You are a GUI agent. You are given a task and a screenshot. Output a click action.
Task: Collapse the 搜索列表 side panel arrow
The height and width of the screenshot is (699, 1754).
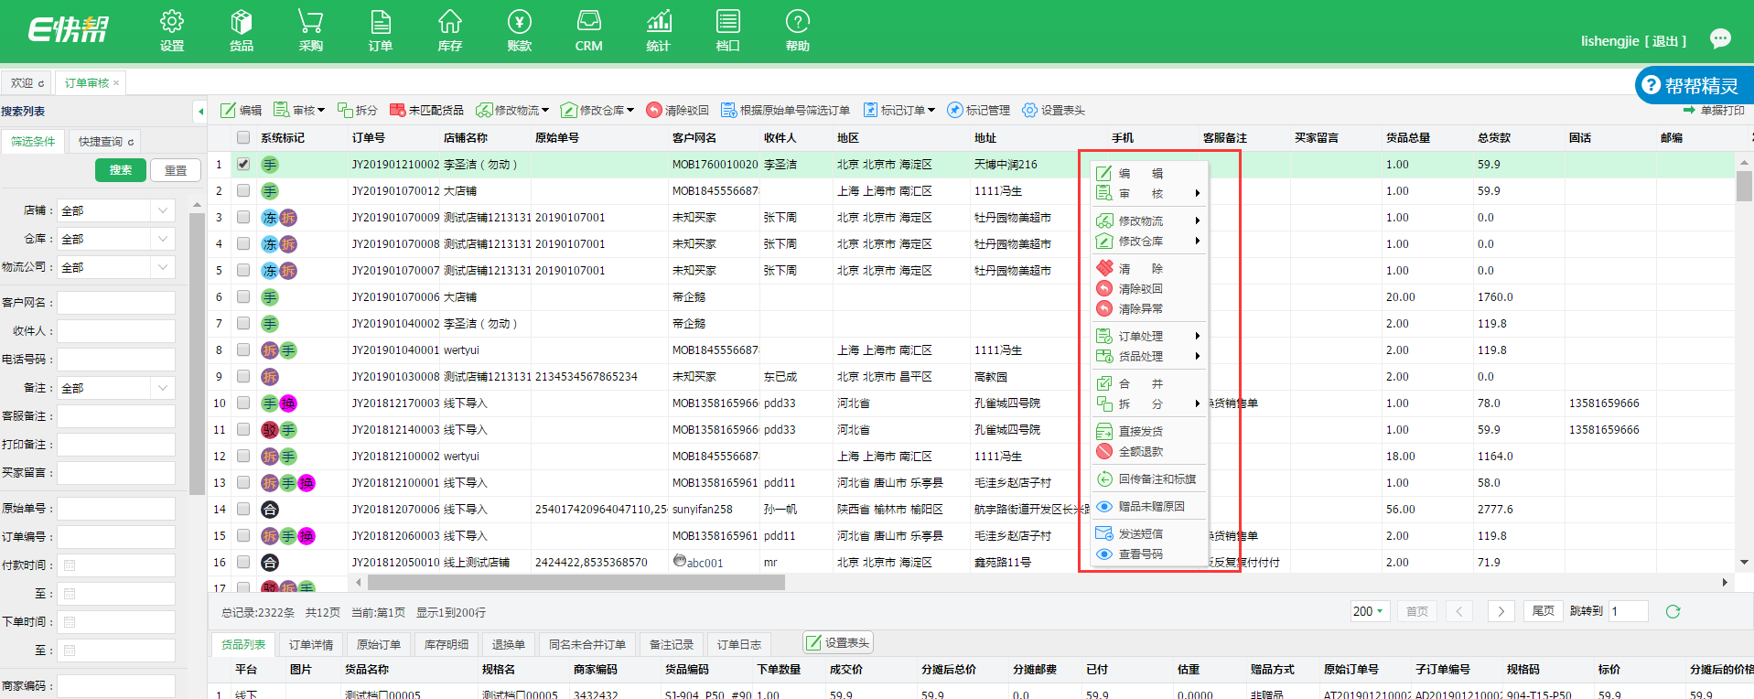[x=200, y=112]
